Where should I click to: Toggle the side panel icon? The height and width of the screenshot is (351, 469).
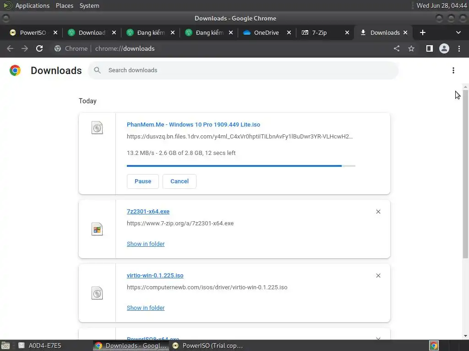tap(430, 48)
